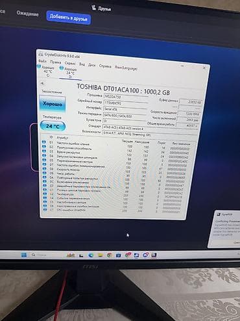Viewport: 240px width, 321px height.
Task: Select the Частота ошибок чтения attribute
Action: [x=73, y=144]
